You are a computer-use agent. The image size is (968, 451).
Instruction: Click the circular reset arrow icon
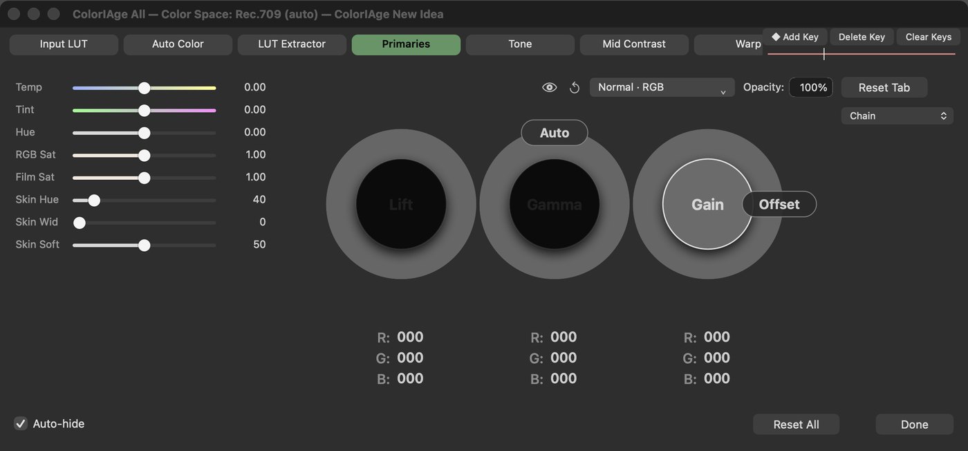(575, 88)
